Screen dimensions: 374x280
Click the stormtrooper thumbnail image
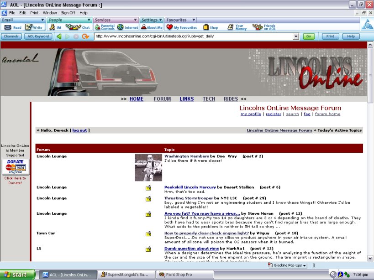coord(148,168)
